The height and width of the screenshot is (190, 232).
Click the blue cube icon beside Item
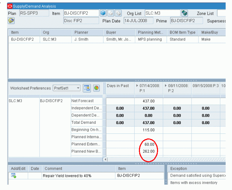[103, 13]
